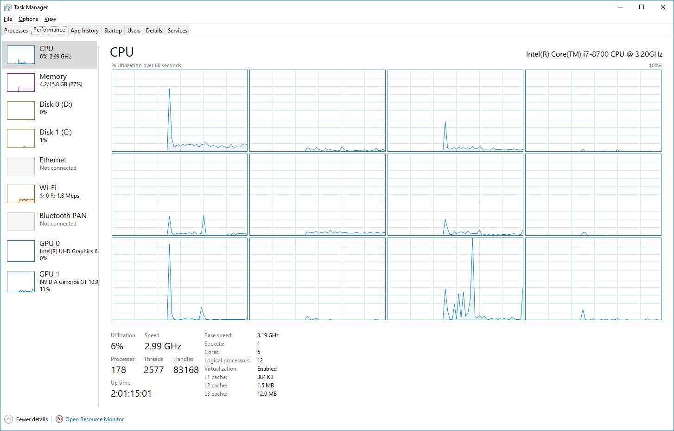Click the Resource Monitor gauge icon

point(59,419)
